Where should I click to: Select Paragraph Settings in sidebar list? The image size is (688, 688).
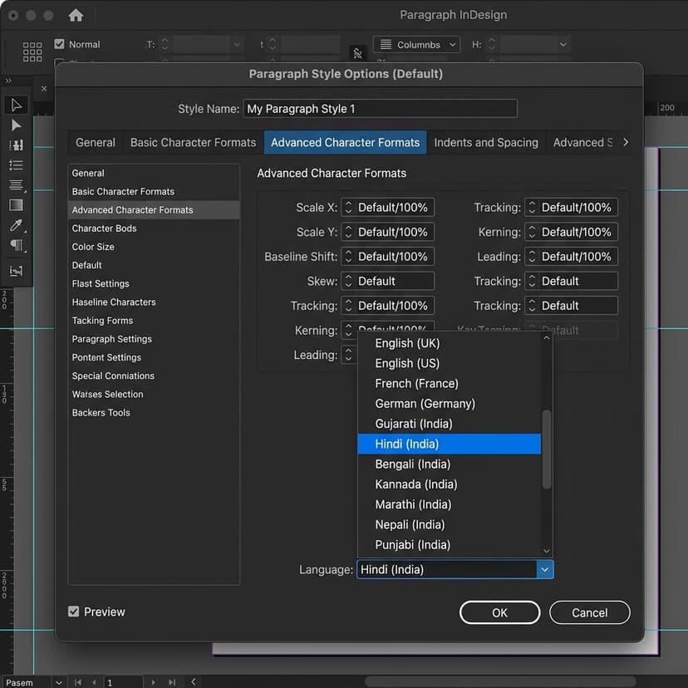[154, 339]
